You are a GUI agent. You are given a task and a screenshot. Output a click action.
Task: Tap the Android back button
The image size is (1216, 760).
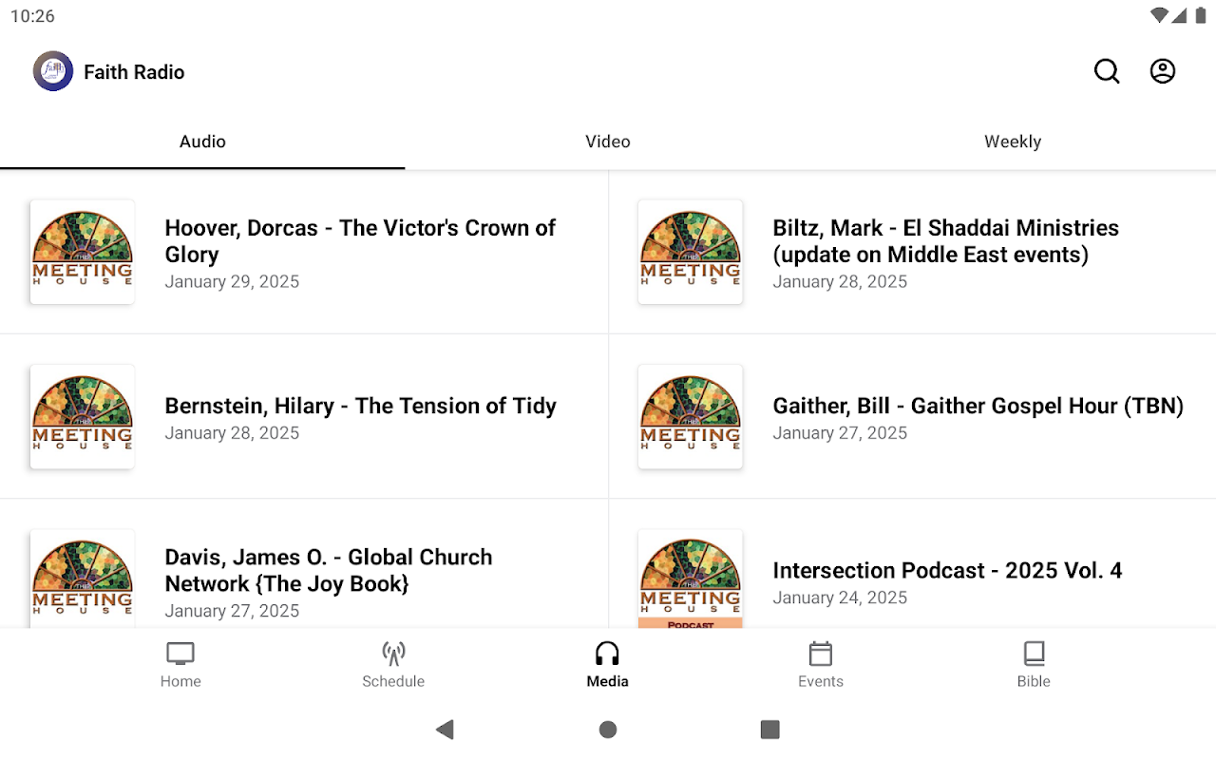(x=445, y=730)
